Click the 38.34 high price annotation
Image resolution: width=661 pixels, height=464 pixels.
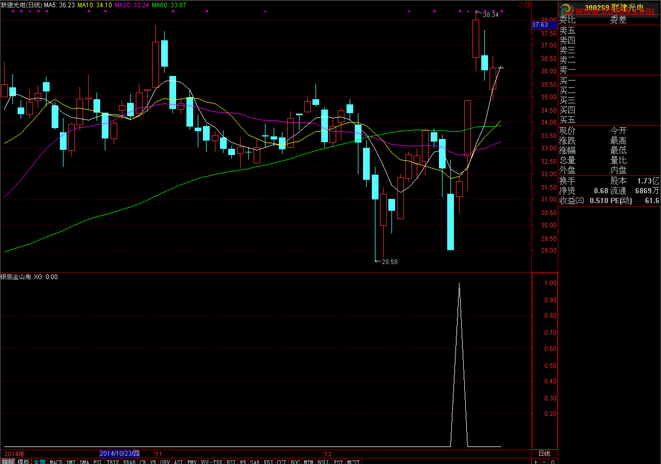491,15
